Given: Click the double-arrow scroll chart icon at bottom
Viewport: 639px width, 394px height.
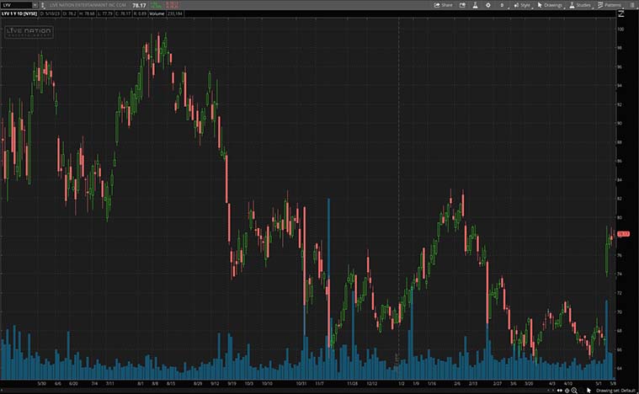Looking at the screenshot, I should click(559, 391).
